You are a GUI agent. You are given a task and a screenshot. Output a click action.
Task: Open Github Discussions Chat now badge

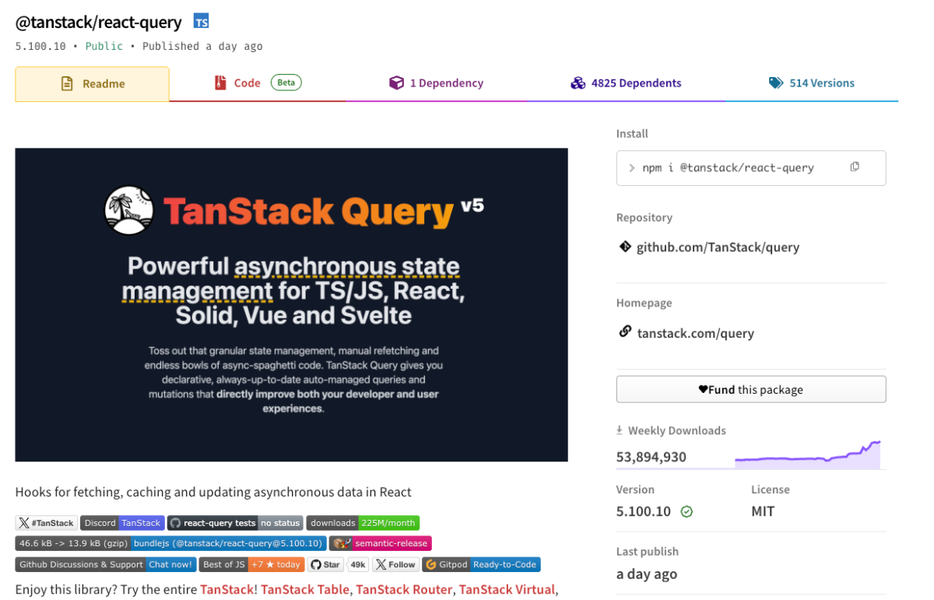click(106, 564)
